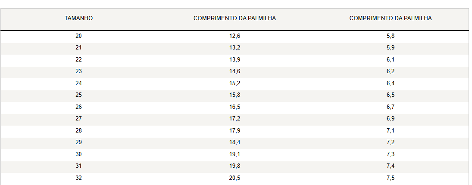Select the 7,4 value cell

pyautogui.click(x=391, y=166)
